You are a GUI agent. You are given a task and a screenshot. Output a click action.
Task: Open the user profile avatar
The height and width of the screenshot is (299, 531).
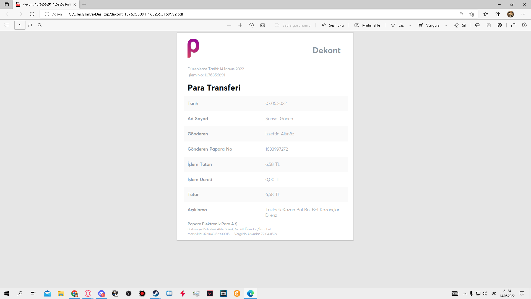[x=511, y=14]
